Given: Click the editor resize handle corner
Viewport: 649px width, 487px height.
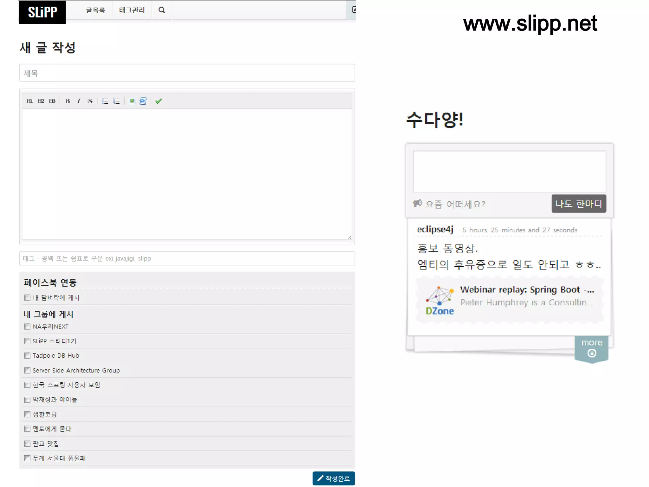Looking at the screenshot, I should [x=350, y=237].
